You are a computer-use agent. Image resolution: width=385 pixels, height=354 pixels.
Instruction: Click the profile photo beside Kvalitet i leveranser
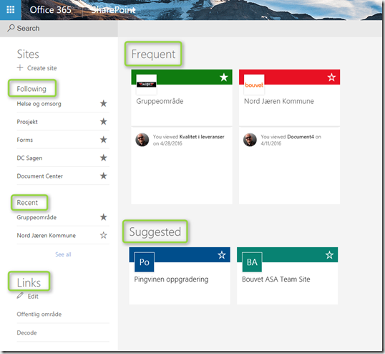click(x=142, y=140)
